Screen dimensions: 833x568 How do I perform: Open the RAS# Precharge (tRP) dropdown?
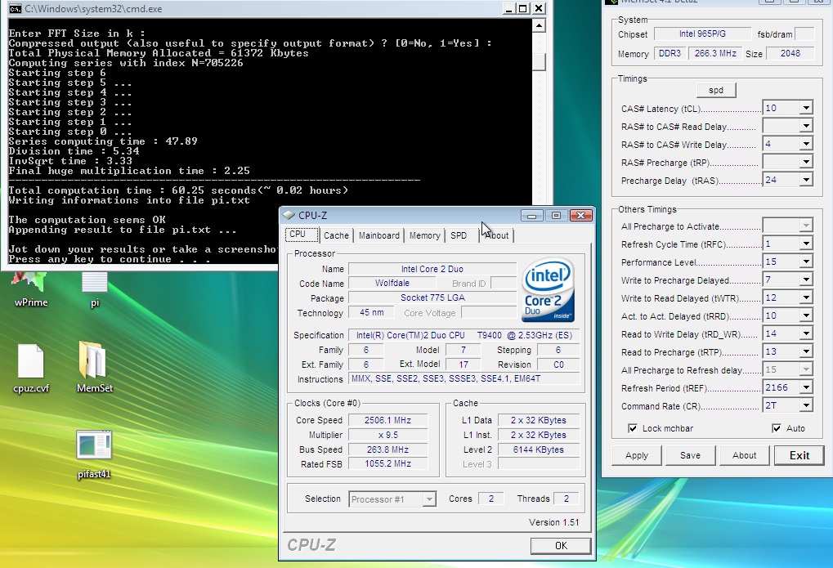tap(806, 163)
